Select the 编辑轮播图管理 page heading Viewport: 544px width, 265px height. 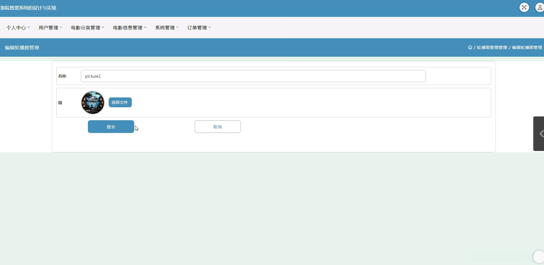tap(22, 48)
